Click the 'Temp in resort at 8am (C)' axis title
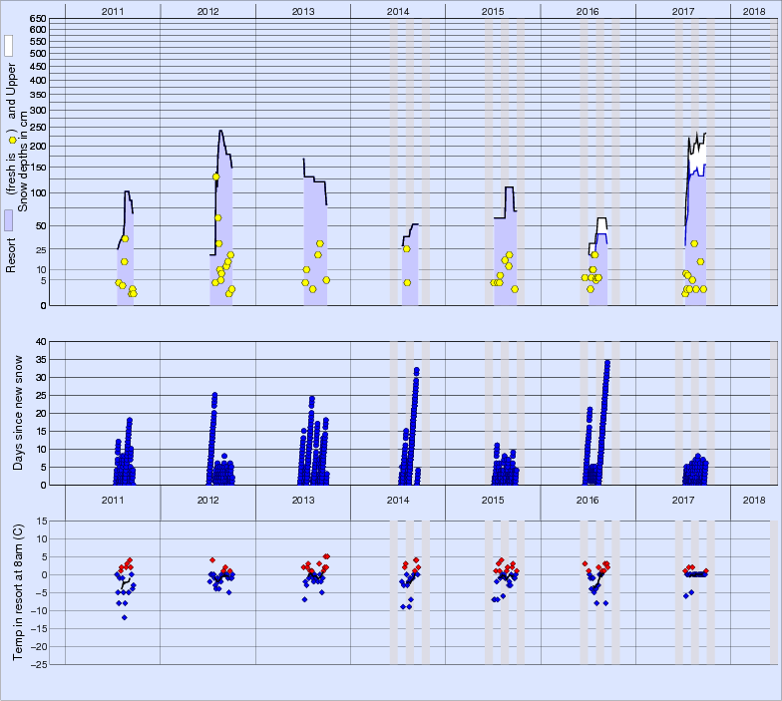Viewport: 782px width, 701px height. point(17,591)
